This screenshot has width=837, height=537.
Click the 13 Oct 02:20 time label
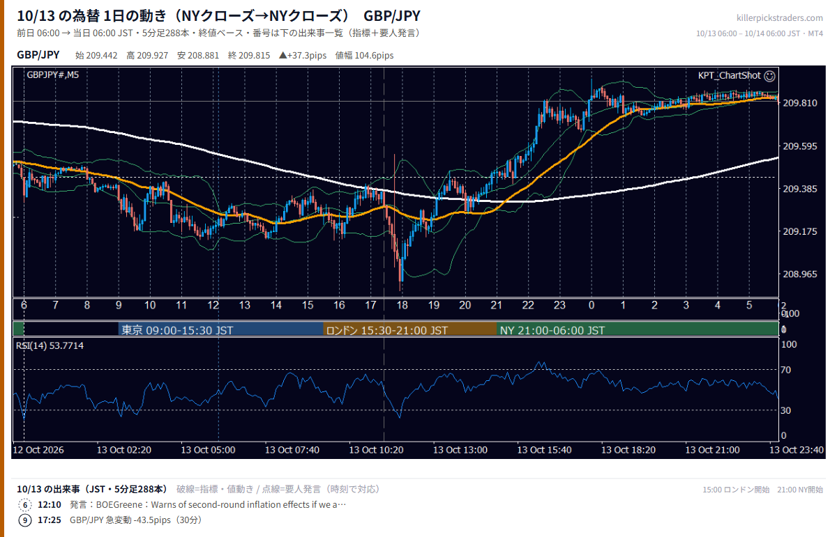click(x=124, y=450)
